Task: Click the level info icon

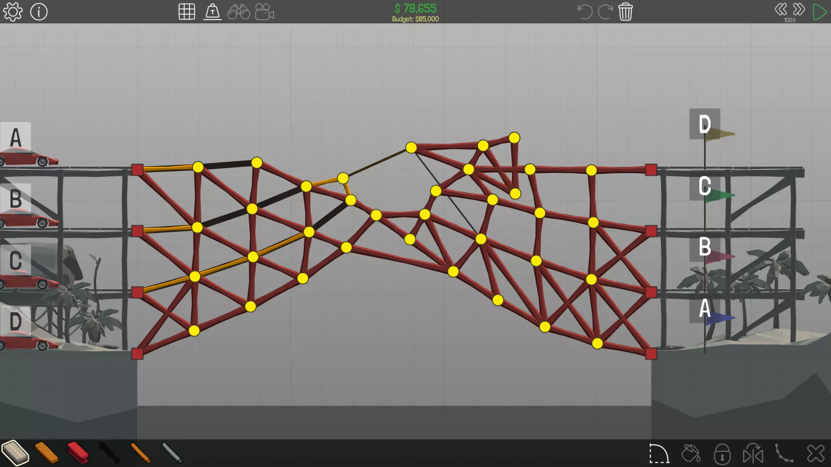Action: click(x=39, y=12)
